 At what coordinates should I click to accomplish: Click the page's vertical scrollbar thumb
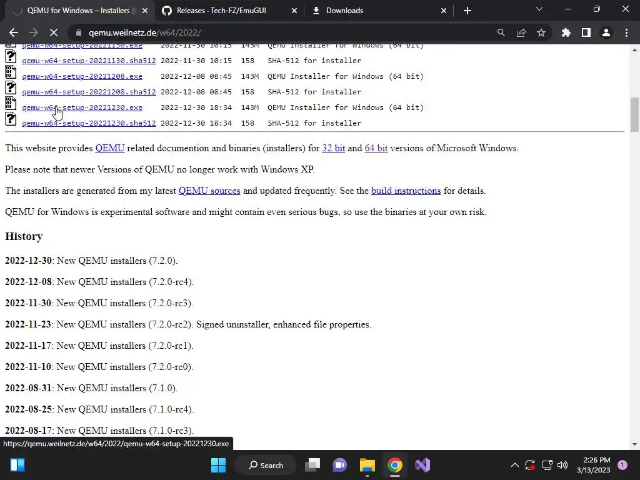(x=634, y=115)
